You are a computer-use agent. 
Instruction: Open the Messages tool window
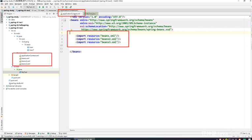pyautogui.click(x=30, y=133)
